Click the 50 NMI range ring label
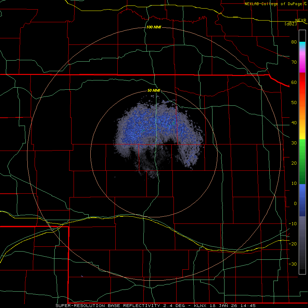The image size is (308, 308). 154,90
